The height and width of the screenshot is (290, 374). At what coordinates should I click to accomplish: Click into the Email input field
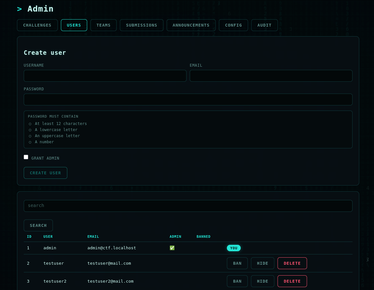271,76
